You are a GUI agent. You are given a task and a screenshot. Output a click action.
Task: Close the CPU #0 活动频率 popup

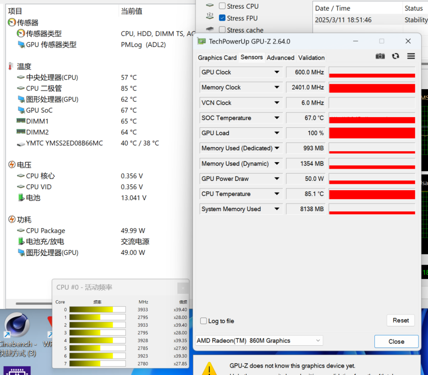[x=183, y=288]
